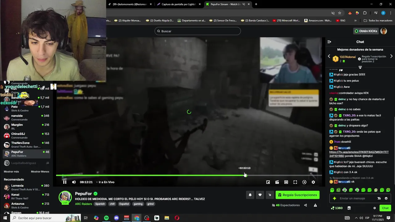Select the chill tag
The width and height of the screenshot is (395, 222).
point(112,204)
